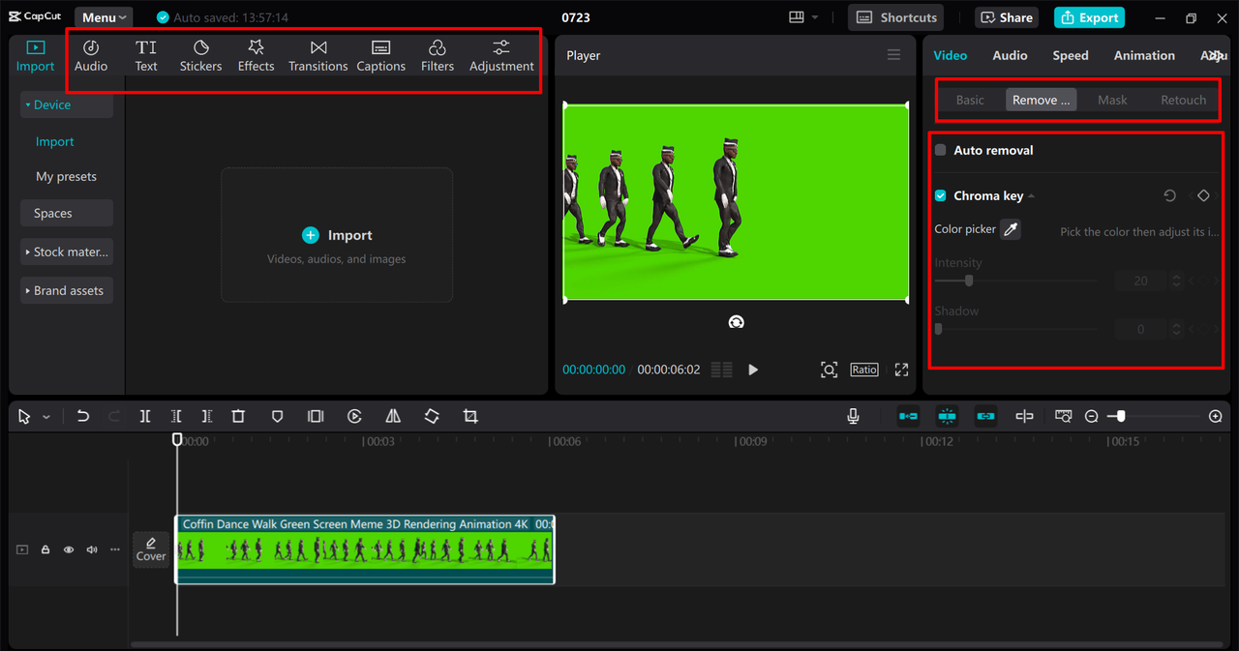Image resolution: width=1239 pixels, height=651 pixels.
Task: Click the Mirror flip icon
Action: tap(393, 416)
